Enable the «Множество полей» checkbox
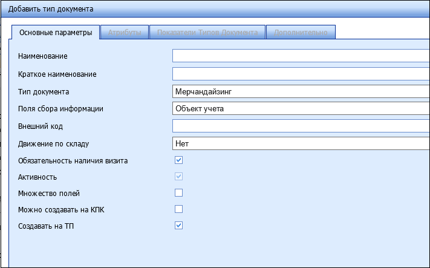Image resolution: width=430 pixels, height=268 pixels. pos(178,193)
